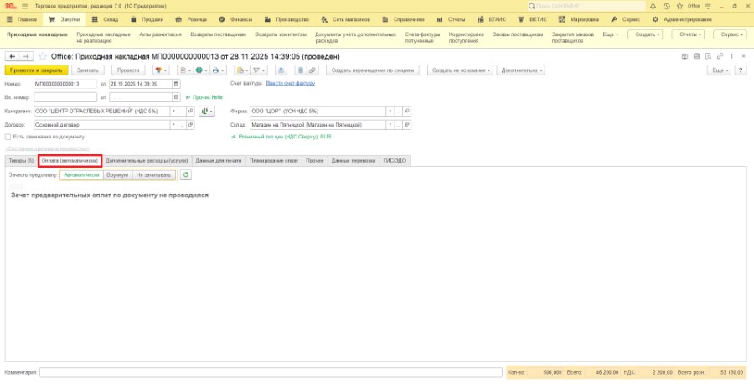The height and width of the screenshot is (384, 754).
Task: Switch to Планирование оплат tab
Action: click(274, 161)
